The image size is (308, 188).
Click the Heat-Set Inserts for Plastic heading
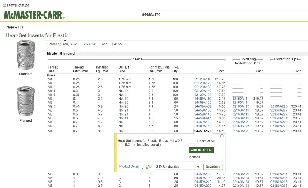click(x=37, y=35)
